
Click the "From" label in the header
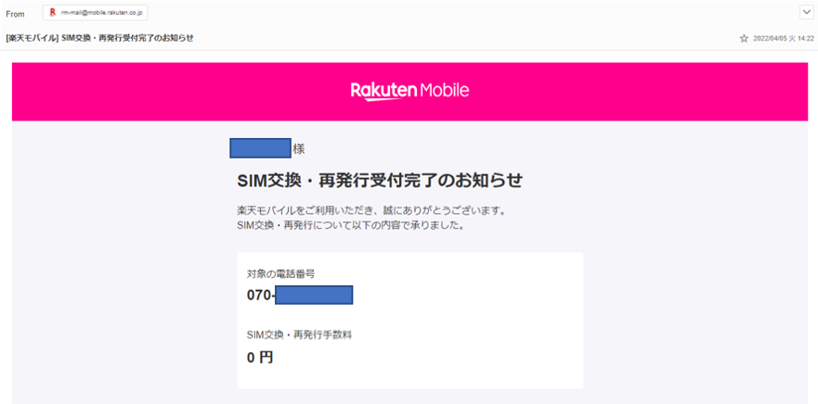tap(15, 14)
